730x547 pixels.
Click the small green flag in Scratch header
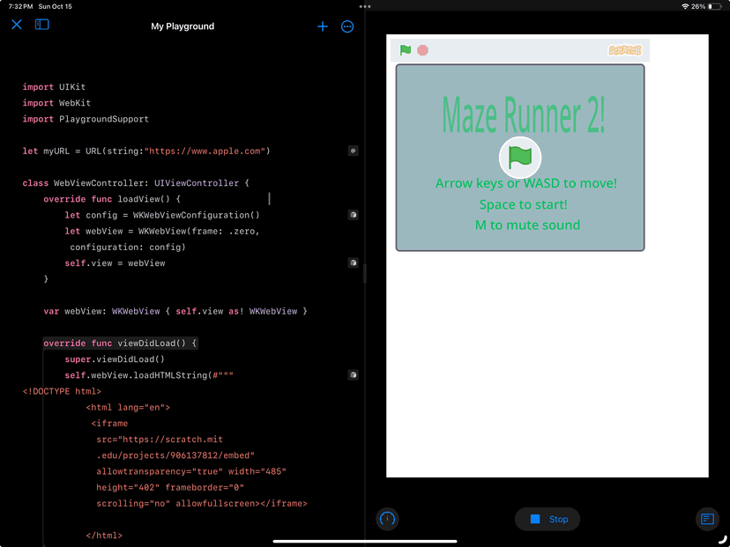click(x=406, y=50)
